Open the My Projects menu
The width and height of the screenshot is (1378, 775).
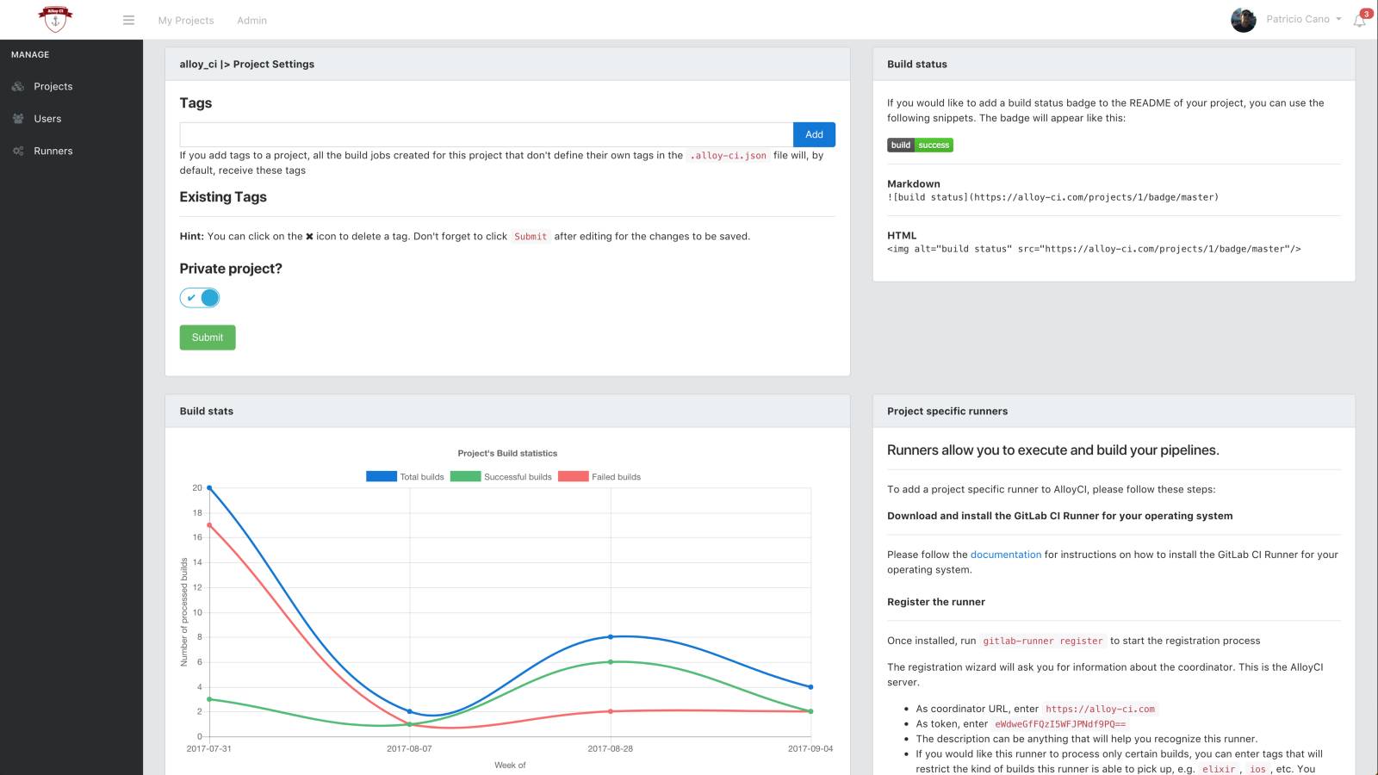click(x=186, y=21)
